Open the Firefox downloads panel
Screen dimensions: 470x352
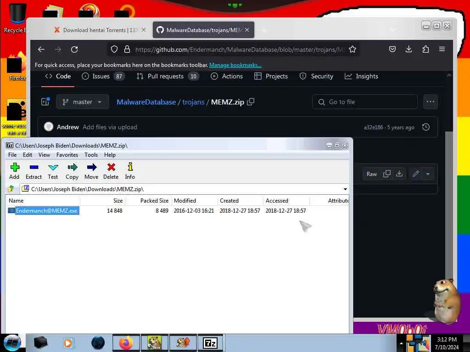click(408, 49)
